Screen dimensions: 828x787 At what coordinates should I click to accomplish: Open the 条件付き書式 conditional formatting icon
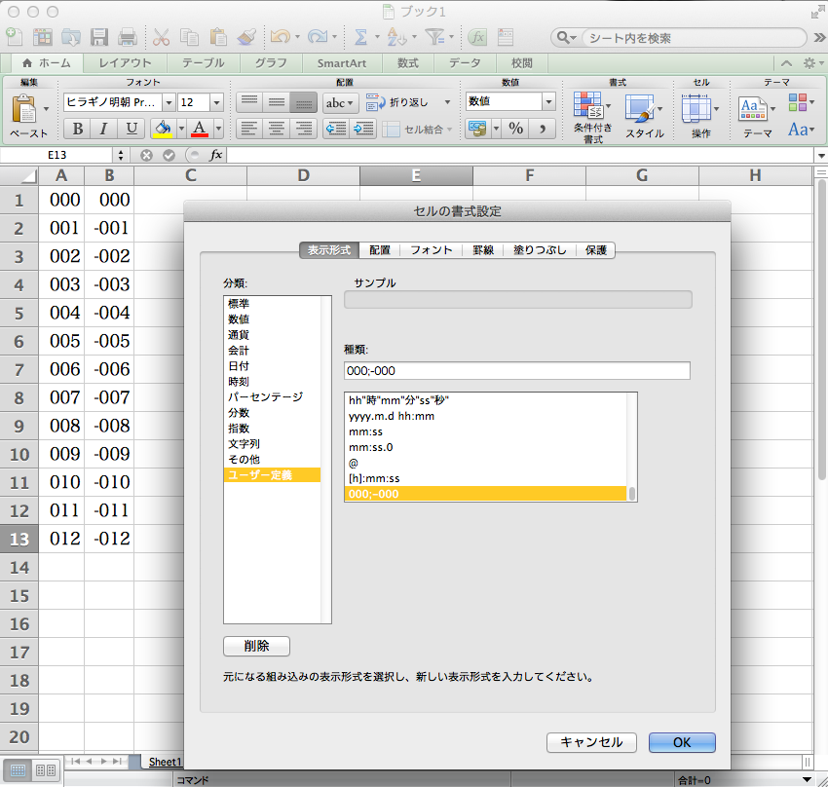pyautogui.click(x=588, y=107)
